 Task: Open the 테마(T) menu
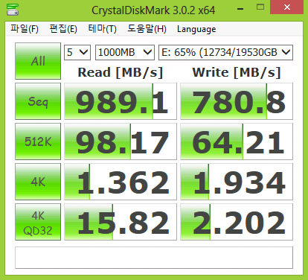pyautogui.click(x=102, y=29)
